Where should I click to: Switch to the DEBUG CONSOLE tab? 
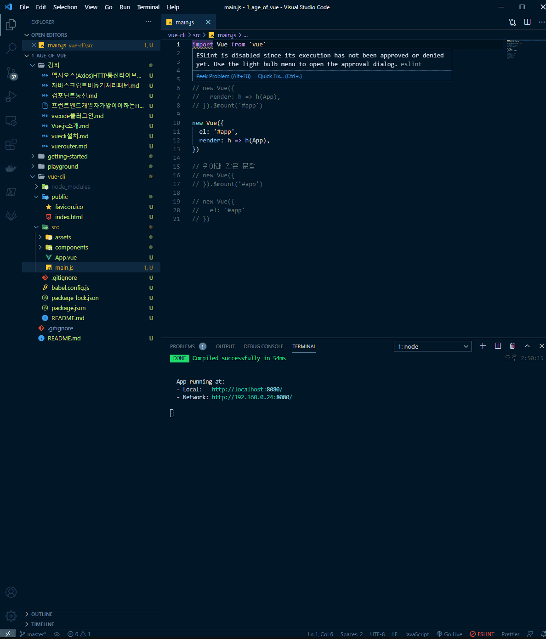pyautogui.click(x=263, y=346)
